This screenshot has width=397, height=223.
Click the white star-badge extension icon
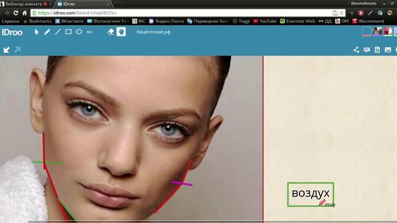coord(380,13)
